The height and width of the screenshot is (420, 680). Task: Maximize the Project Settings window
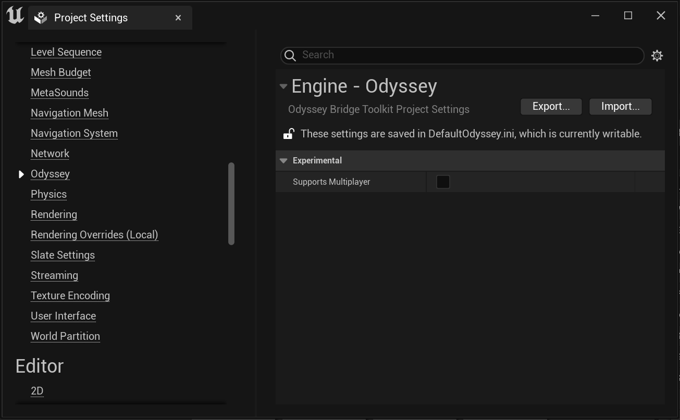point(628,16)
